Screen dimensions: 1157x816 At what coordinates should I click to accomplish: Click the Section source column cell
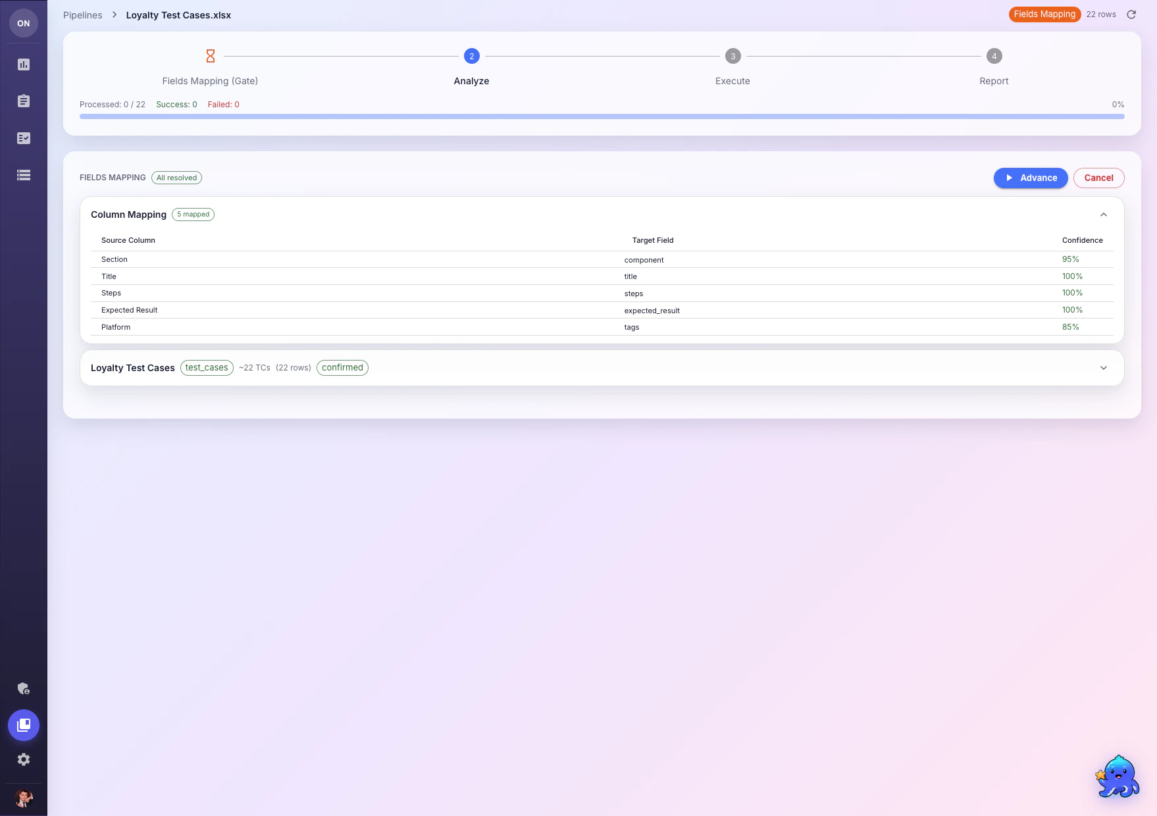point(115,259)
